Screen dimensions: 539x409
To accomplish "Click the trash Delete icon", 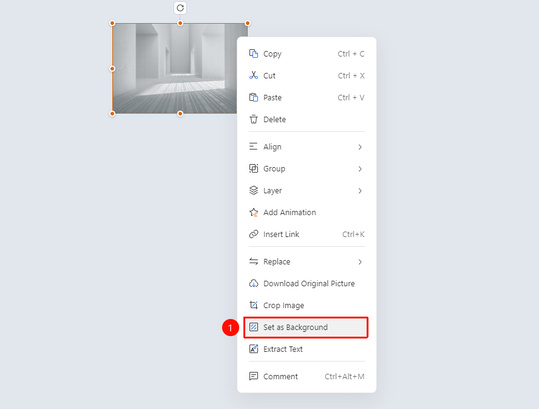I will coord(254,119).
